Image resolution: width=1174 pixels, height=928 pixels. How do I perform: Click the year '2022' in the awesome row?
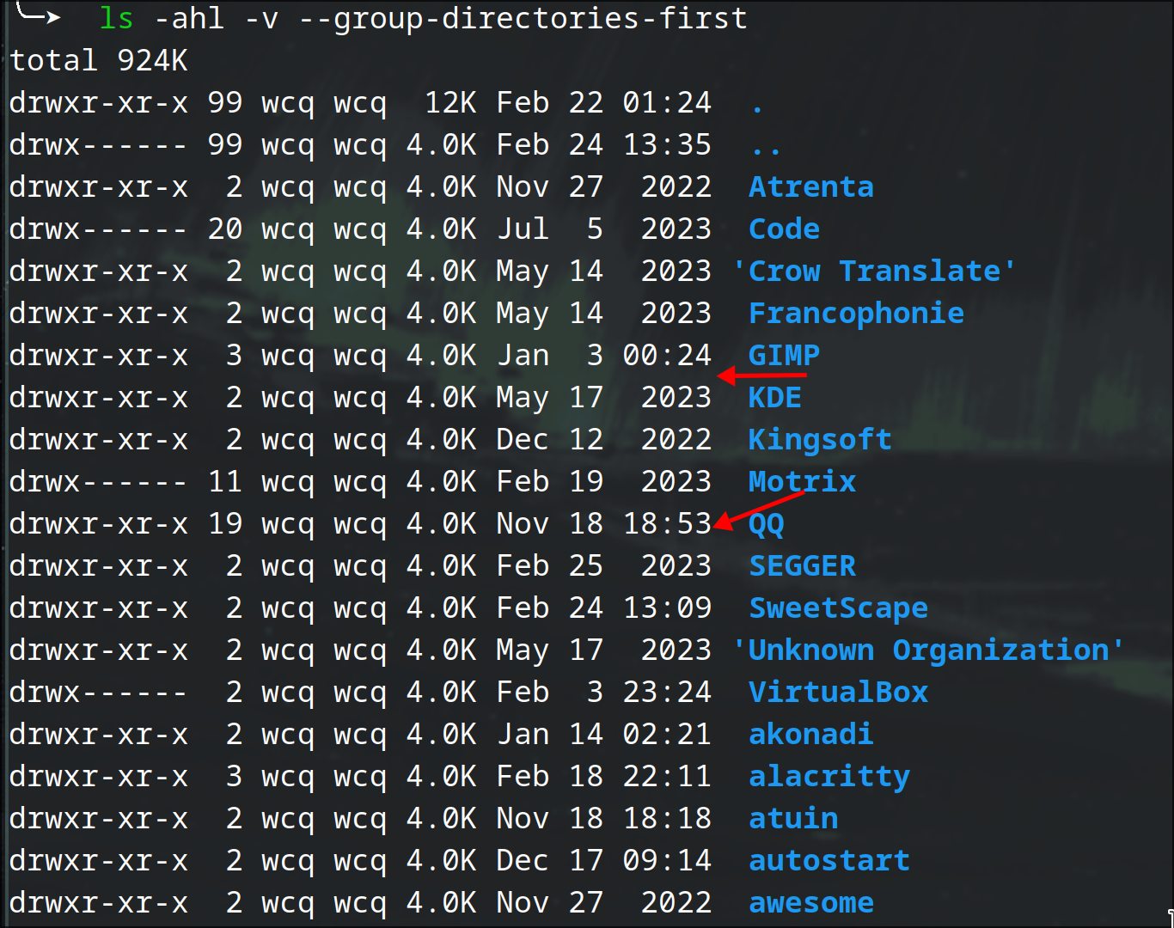coord(676,902)
